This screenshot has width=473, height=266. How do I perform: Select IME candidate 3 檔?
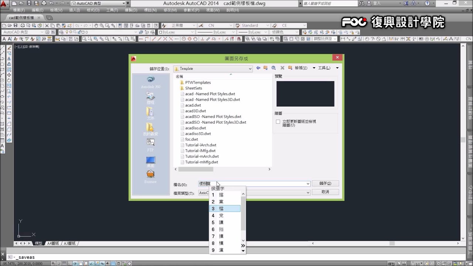click(225, 209)
